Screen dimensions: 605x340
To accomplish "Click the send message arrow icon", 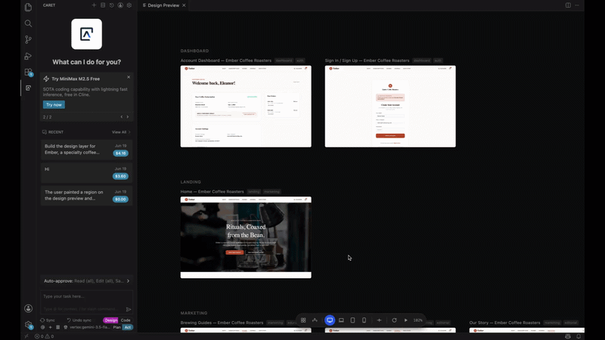I will [129, 309].
